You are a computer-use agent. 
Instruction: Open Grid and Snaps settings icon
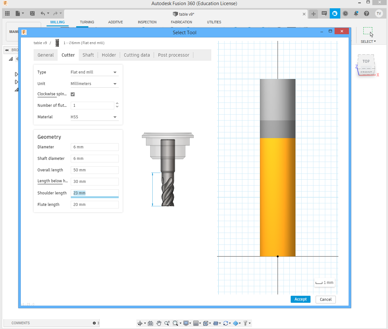point(196,323)
